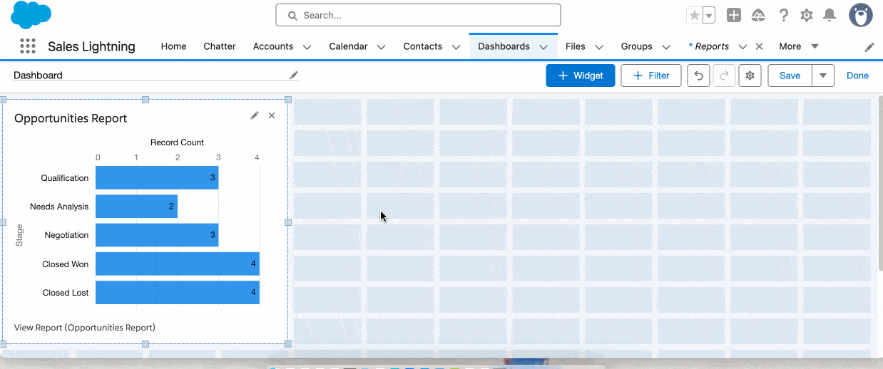The width and height of the screenshot is (883, 369).
Task: Expand the Files tab dropdown chevron
Action: pos(599,47)
